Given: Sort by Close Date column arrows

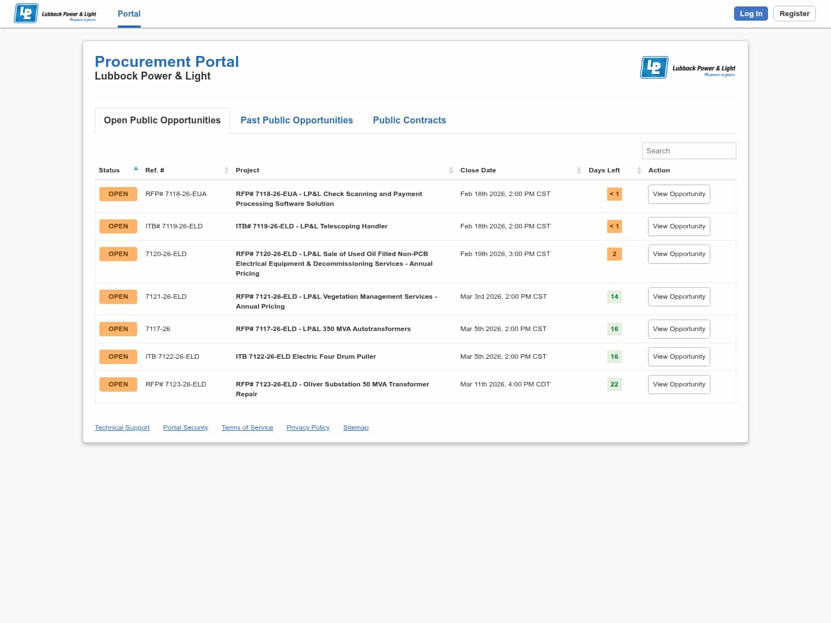Looking at the screenshot, I should (x=579, y=170).
